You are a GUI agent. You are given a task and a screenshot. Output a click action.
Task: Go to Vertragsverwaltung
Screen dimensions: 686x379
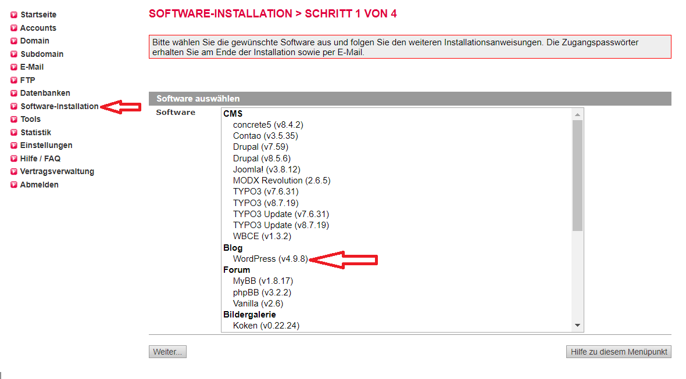pos(58,172)
